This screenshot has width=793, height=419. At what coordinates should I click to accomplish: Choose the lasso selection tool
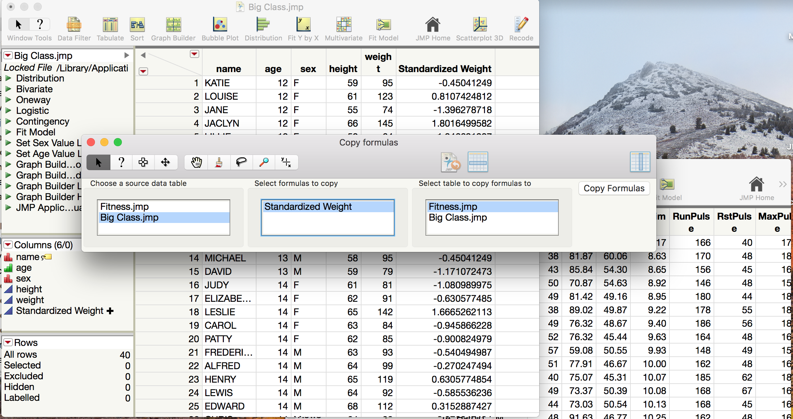[x=241, y=162]
